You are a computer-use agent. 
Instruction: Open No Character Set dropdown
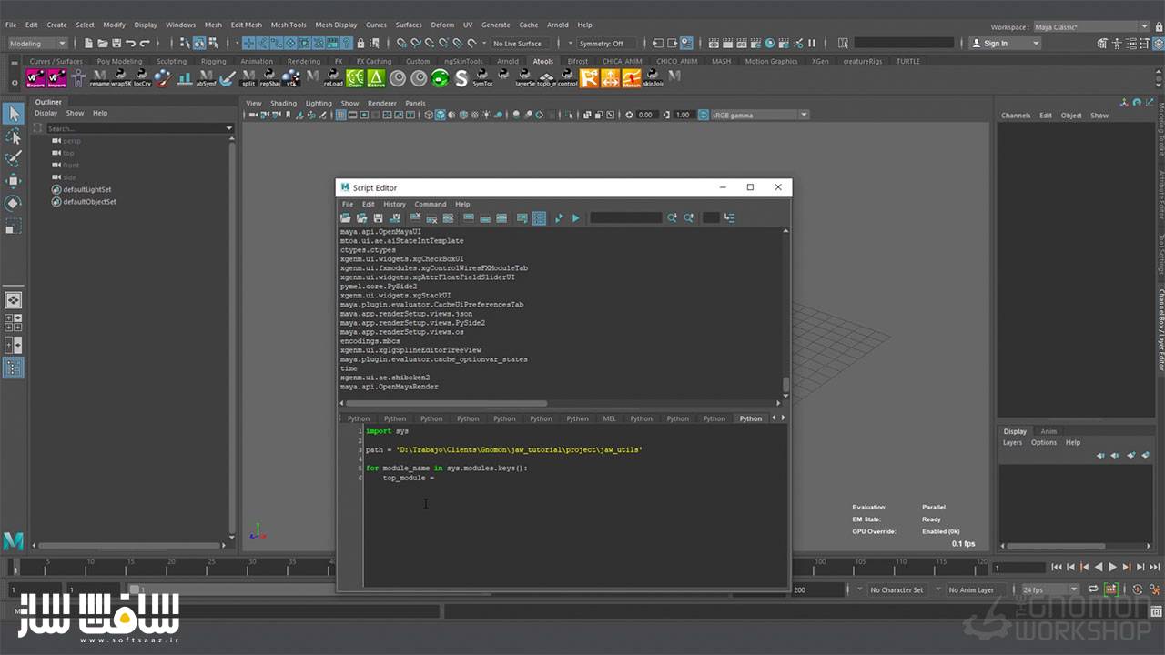(x=897, y=589)
